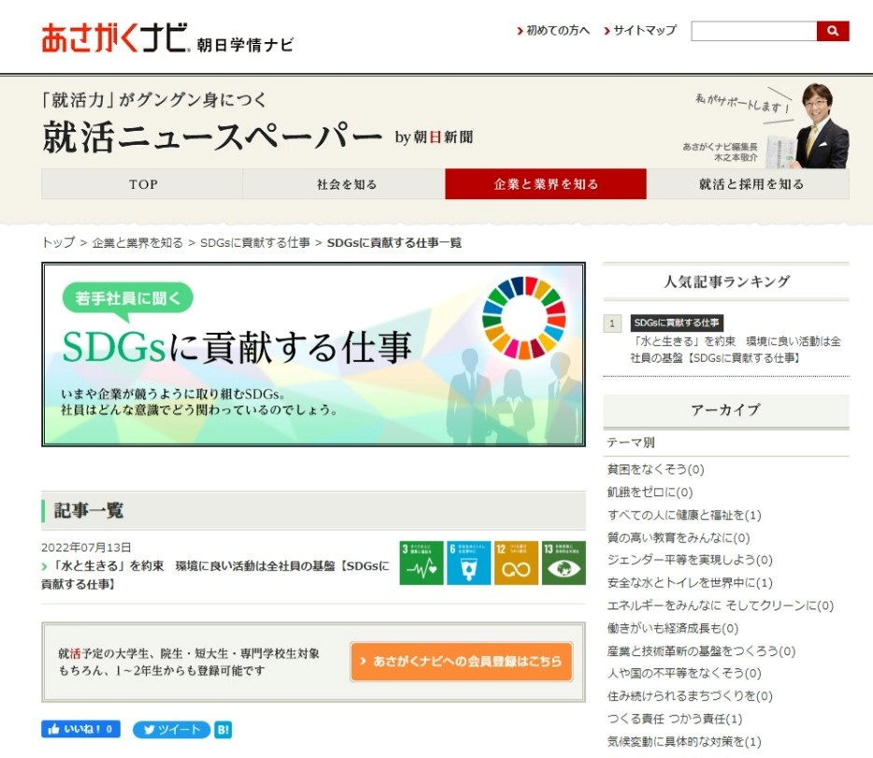Click the アーカイブ section heading
The height and width of the screenshot is (758, 873).
tap(726, 410)
